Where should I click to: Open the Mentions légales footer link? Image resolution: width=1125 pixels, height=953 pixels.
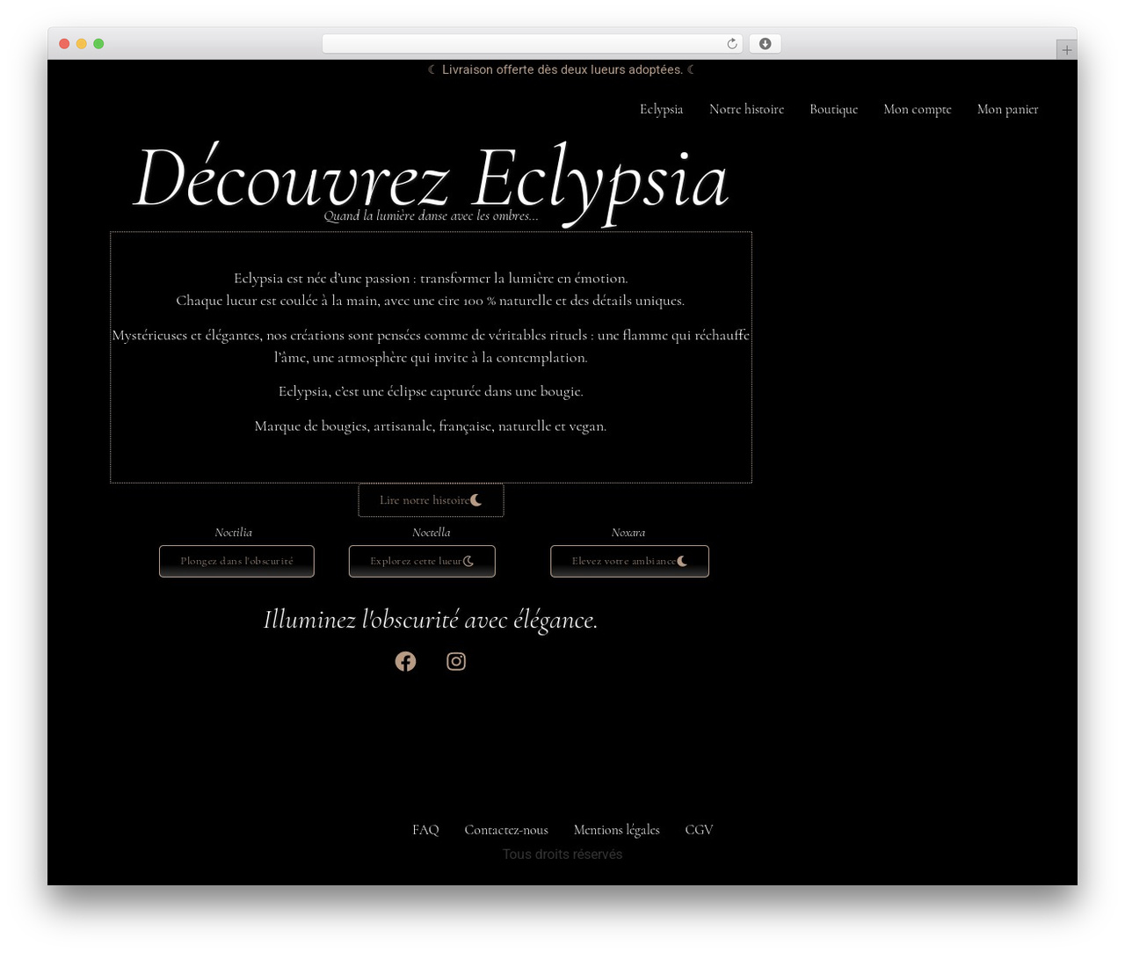coord(616,830)
